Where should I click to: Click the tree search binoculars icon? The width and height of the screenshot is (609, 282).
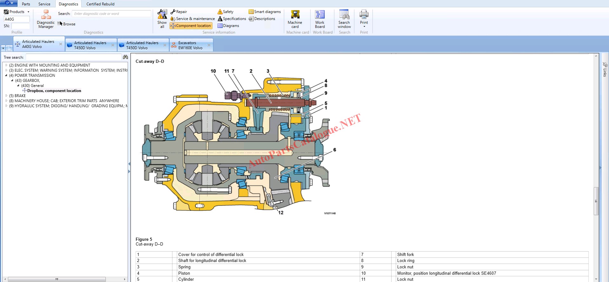pyautogui.click(x=125, y=57)
